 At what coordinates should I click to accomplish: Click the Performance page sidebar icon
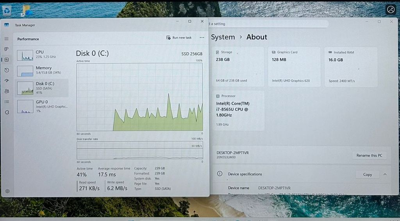click(7, 60)
